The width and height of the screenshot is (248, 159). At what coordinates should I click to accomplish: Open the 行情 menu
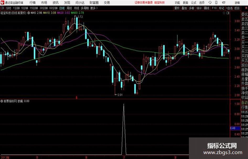click(x=33, y=3)
